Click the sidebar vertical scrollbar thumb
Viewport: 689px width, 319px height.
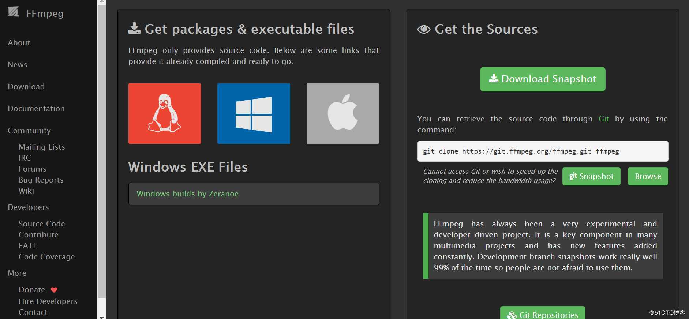(102, 151)
